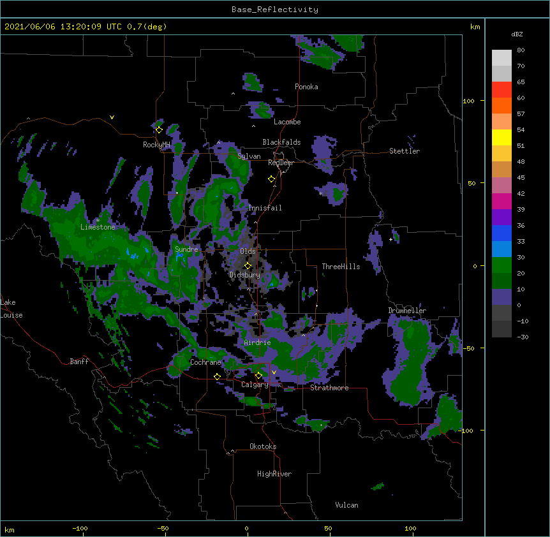The width and height of the screenshot is (550, 537).
Task: Click the Cochrane town label
Action: (x=205, y=362)
